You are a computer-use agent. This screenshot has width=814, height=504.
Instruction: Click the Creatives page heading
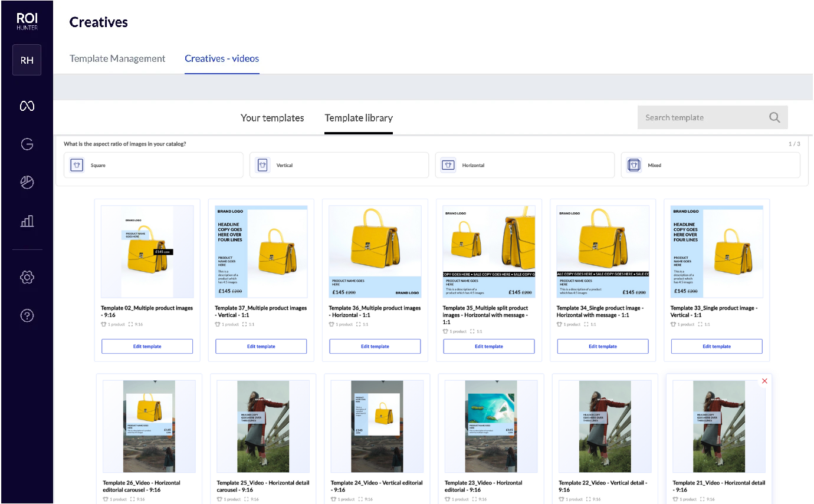tap(99, 22)
